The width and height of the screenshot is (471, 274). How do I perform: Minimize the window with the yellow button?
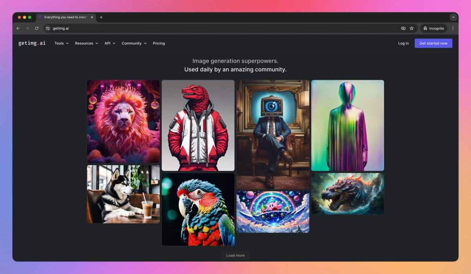(x=24, y=17)
